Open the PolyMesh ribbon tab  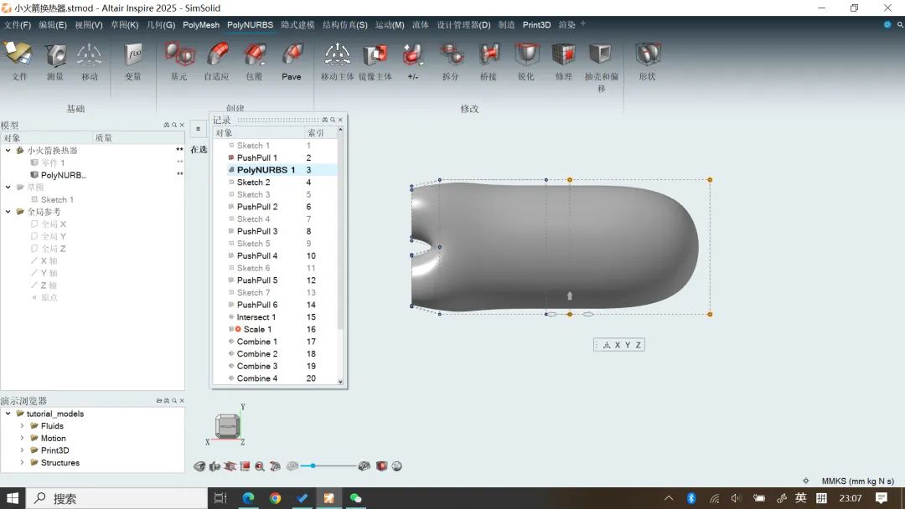(201, 25)
